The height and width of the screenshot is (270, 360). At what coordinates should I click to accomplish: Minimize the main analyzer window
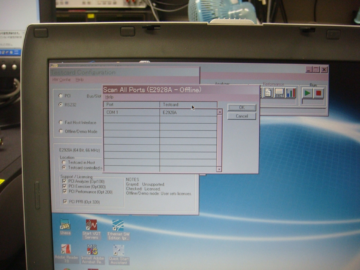[x=309, y=70]
